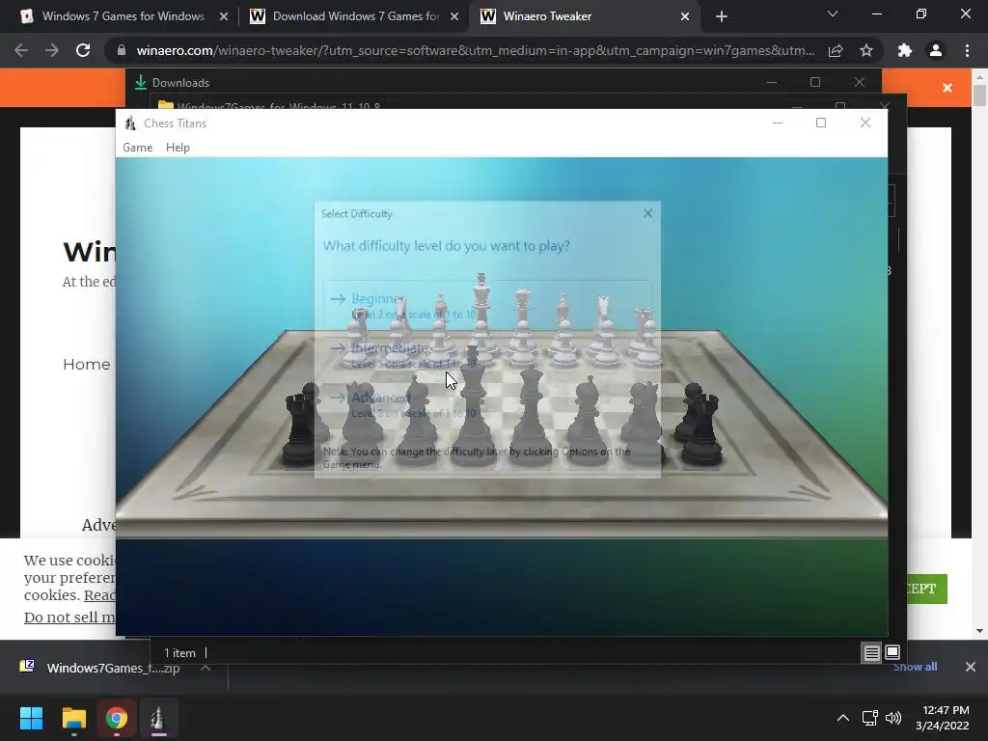Close the Chrome downloads bar
The image size is (988, 741).
click(971, 667)
